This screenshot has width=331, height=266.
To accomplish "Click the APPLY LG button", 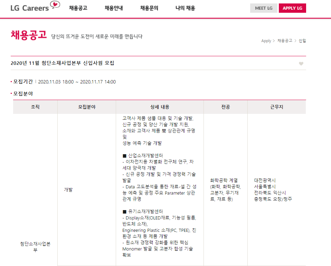I will (x=292, y=8).
